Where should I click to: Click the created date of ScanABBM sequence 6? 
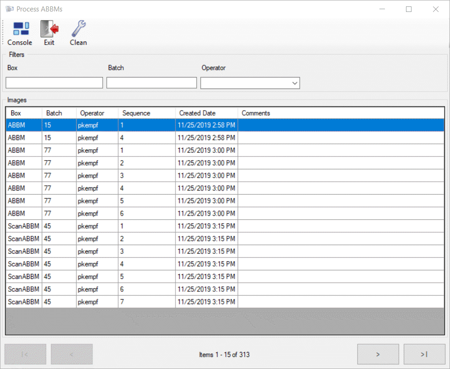point(207,290)
